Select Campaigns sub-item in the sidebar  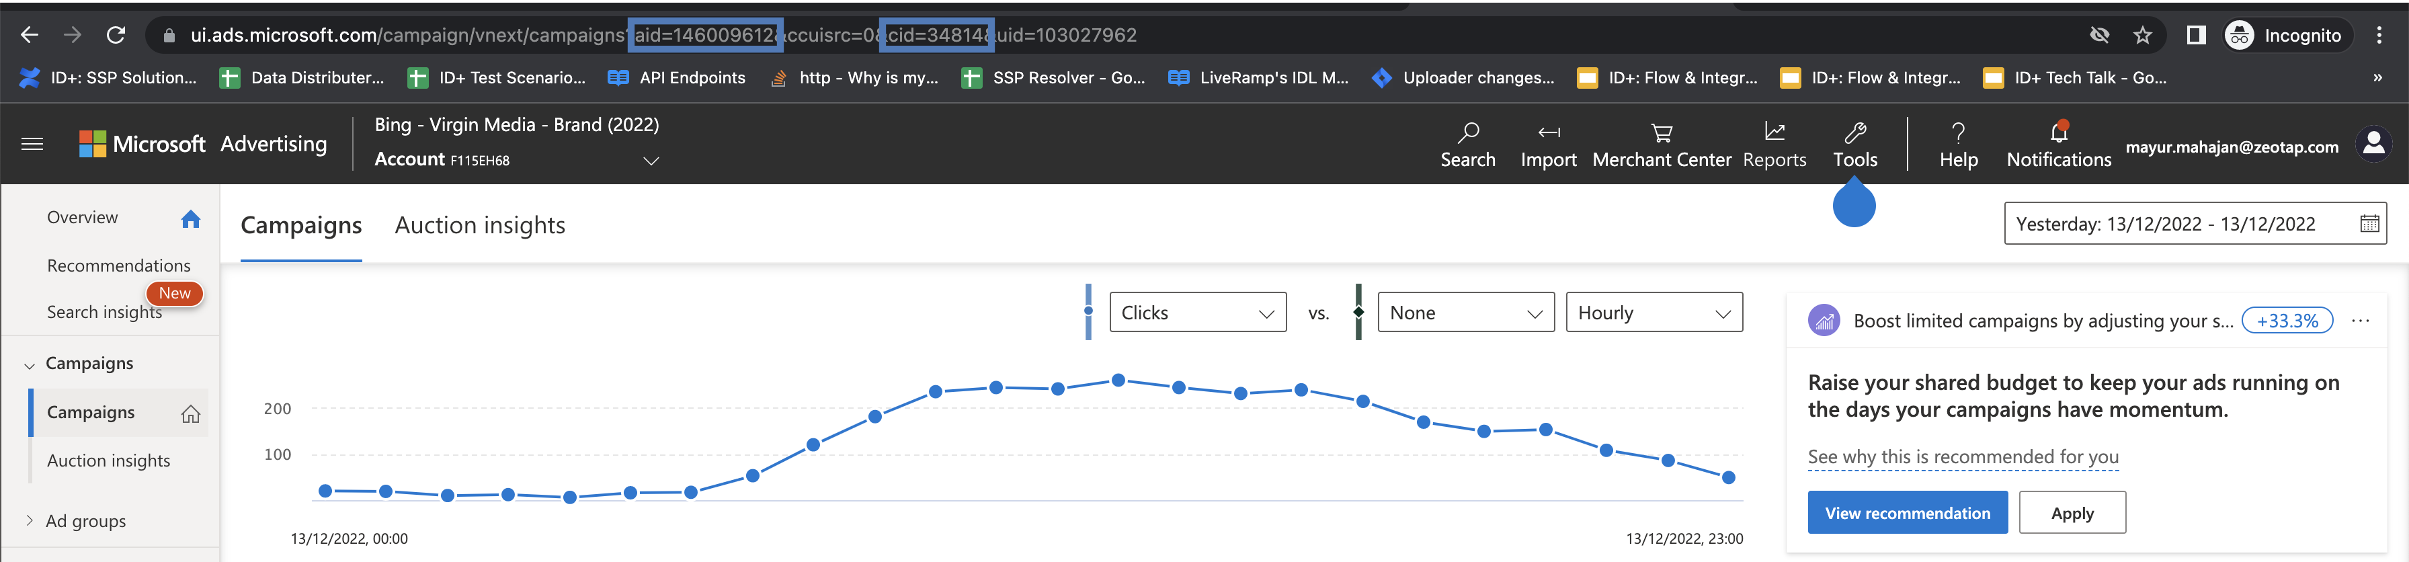(91, 412)
